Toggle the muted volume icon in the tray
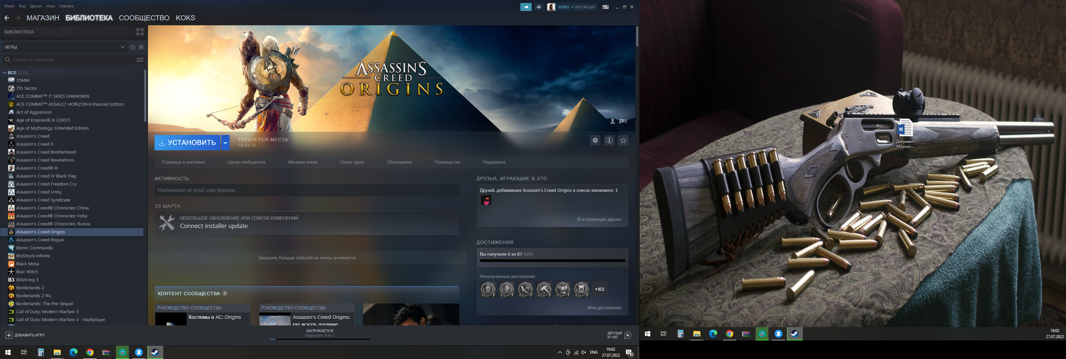This screenshot has height=359, width=1066. [584, 352]
